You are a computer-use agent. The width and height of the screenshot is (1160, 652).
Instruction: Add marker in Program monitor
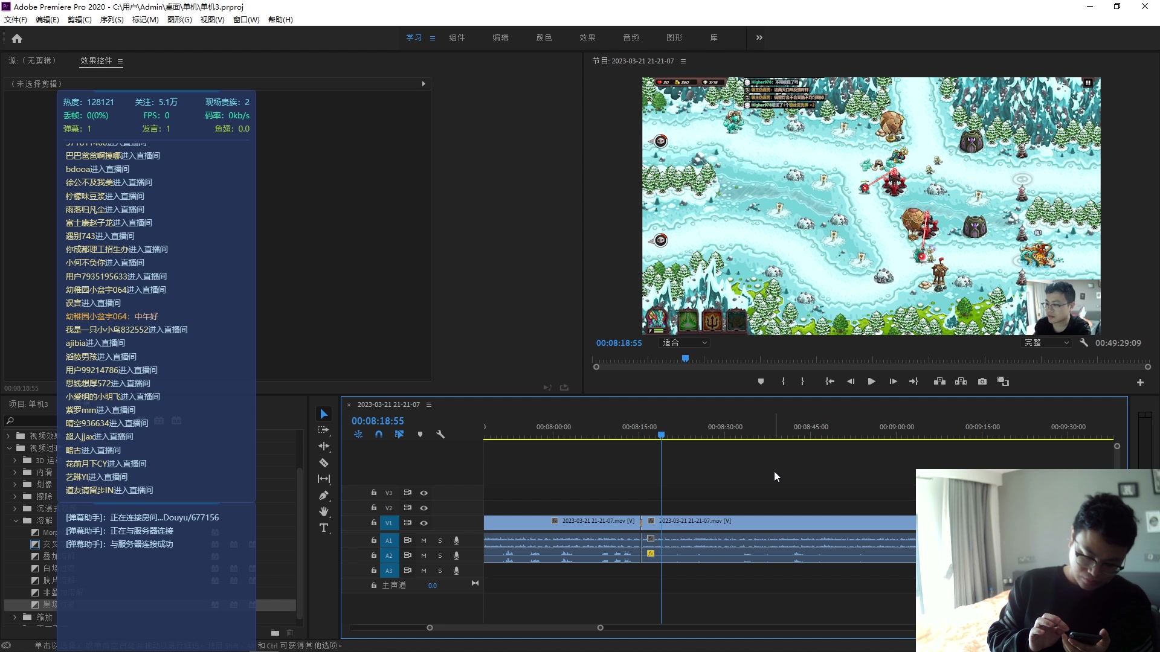(x=761, y=382)
